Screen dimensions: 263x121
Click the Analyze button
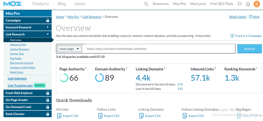click(x=250, y=49)
